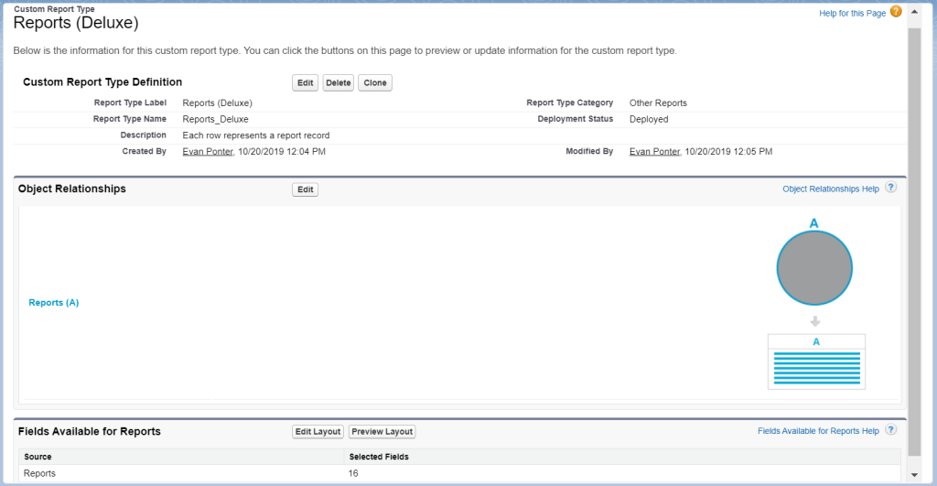The height and width of the screenshot is (486, 937).
Task: Click the Reports (A) object link
Action: coord(54,302)
